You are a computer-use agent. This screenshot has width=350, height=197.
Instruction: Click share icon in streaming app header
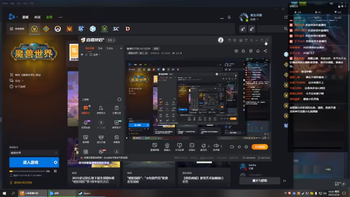265,51
